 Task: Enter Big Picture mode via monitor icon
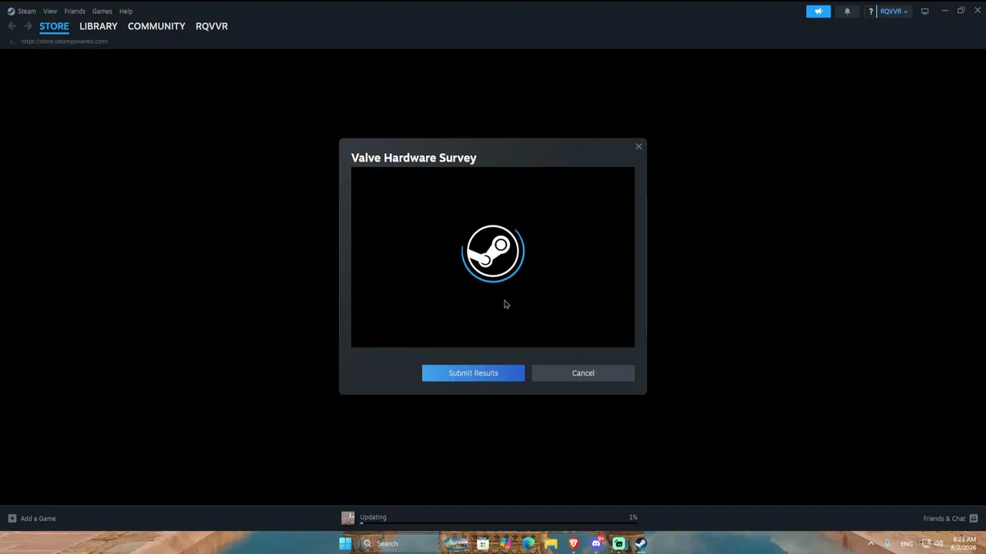[x=924, y=12]
